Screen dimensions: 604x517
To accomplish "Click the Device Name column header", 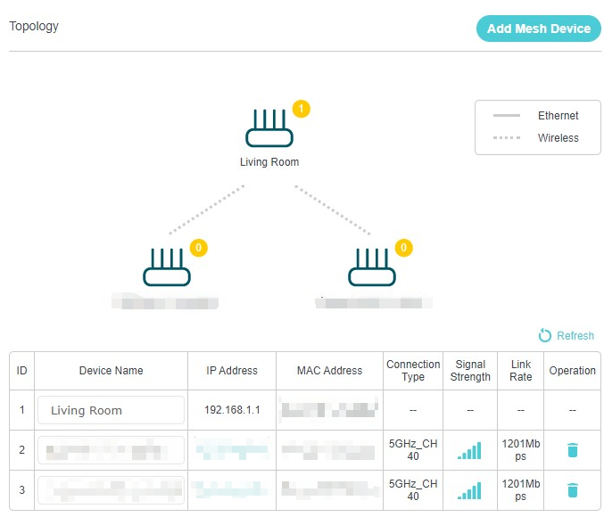I will tap(111, 371).
